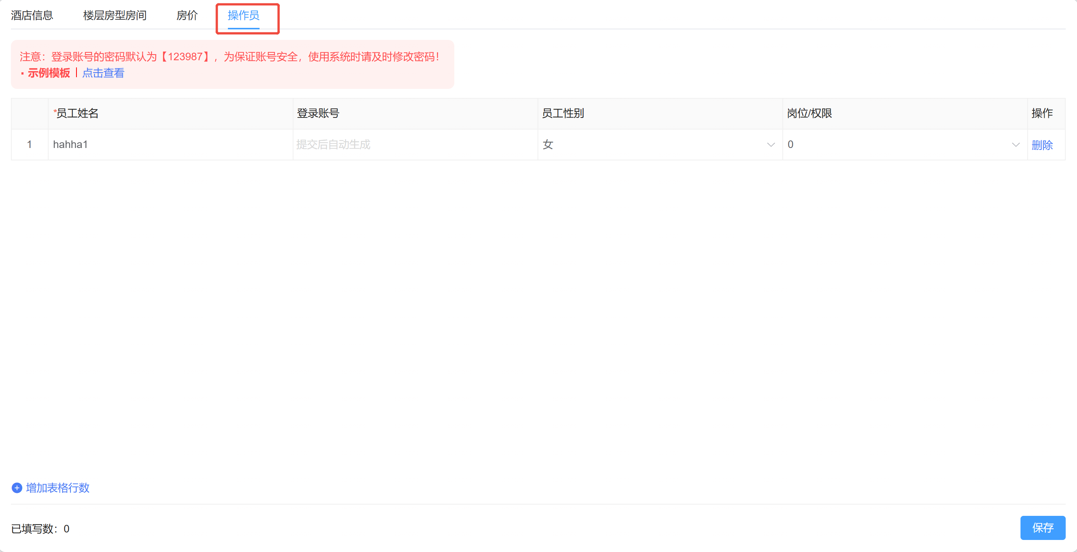Click the chevron arrow in gender column
Viewport: 1077px width, 552px height.
coord(771,145)
